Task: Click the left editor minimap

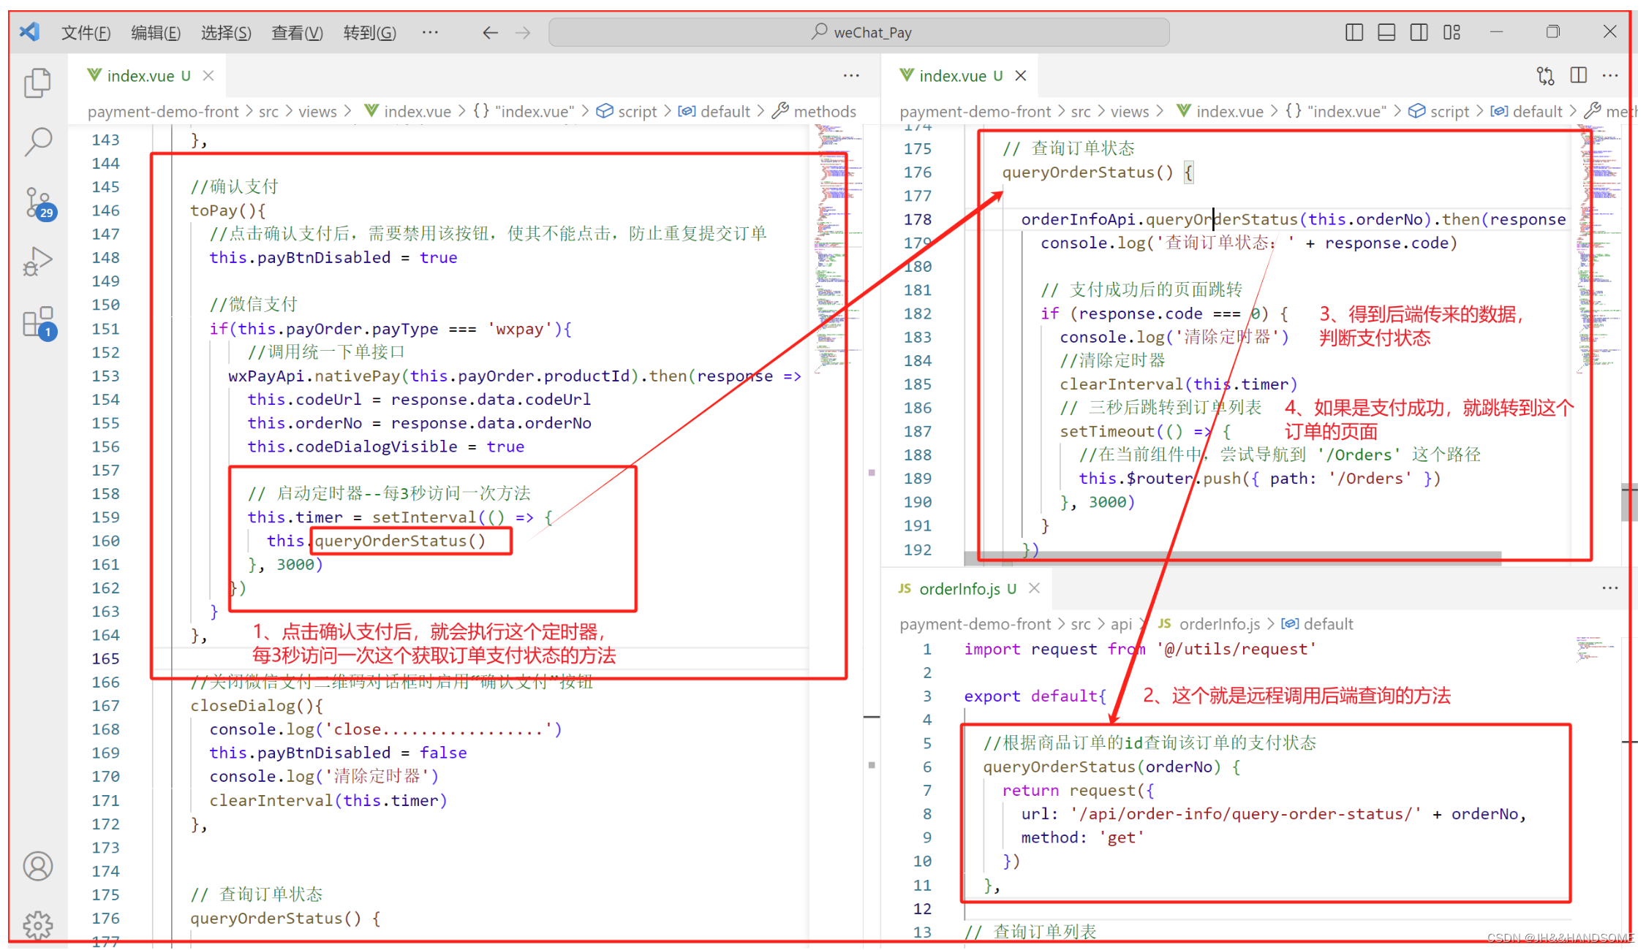Action: [x=837, y=250]
